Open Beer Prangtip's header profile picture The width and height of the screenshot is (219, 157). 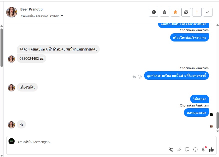coord(12,12)
